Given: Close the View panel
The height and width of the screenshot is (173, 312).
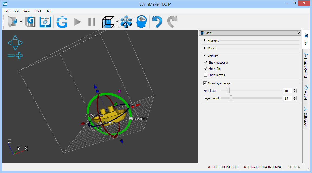Looking at the screenshot, I should [299, 33].
